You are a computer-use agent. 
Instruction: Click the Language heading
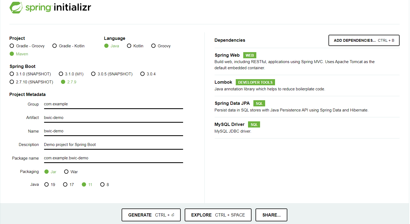115,38
